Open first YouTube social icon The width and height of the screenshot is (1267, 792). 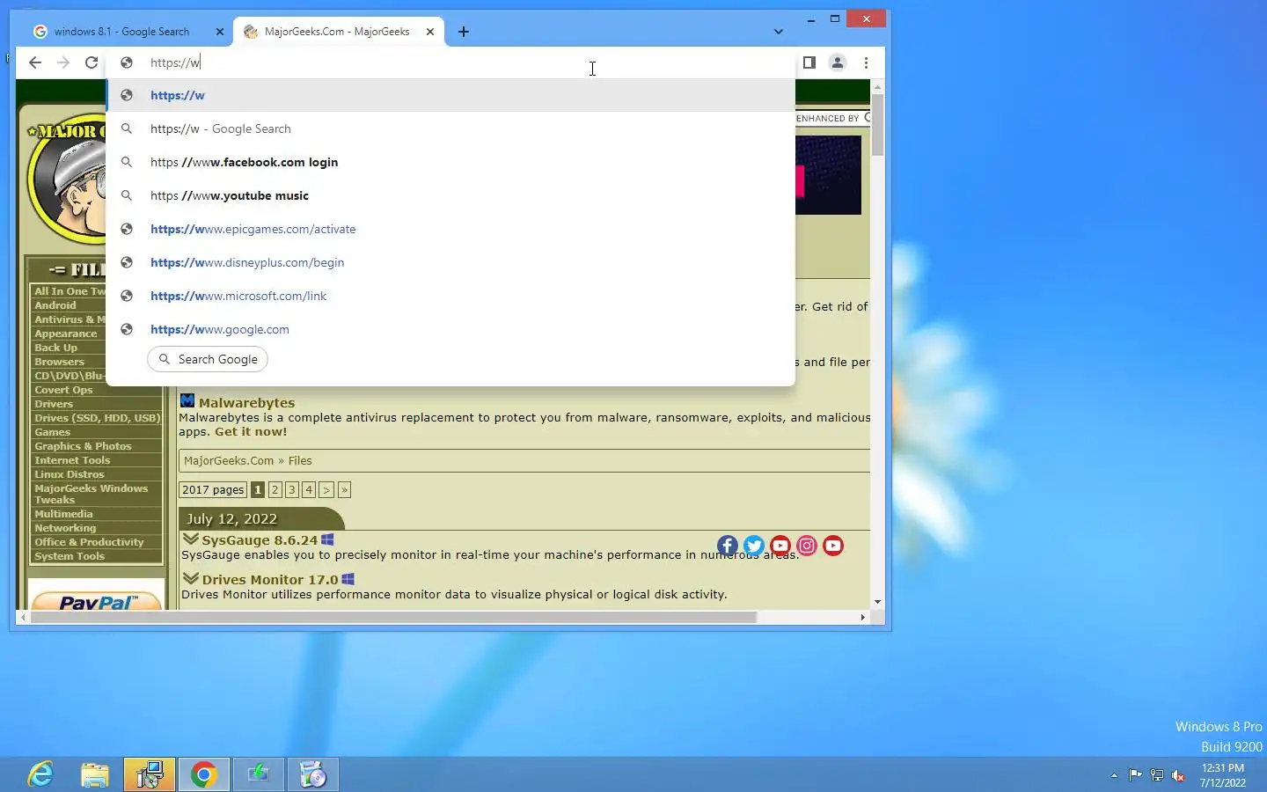click(x=780, y=546)
